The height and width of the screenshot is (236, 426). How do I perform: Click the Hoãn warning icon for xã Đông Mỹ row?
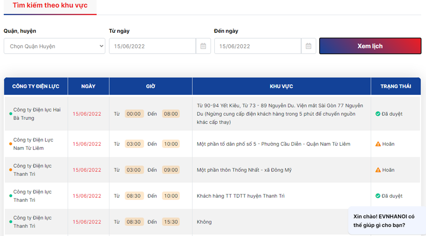pos(378,170)
